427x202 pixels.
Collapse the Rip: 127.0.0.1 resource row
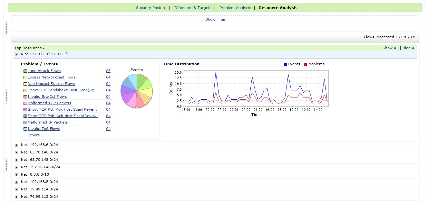[x=16, y=54]
